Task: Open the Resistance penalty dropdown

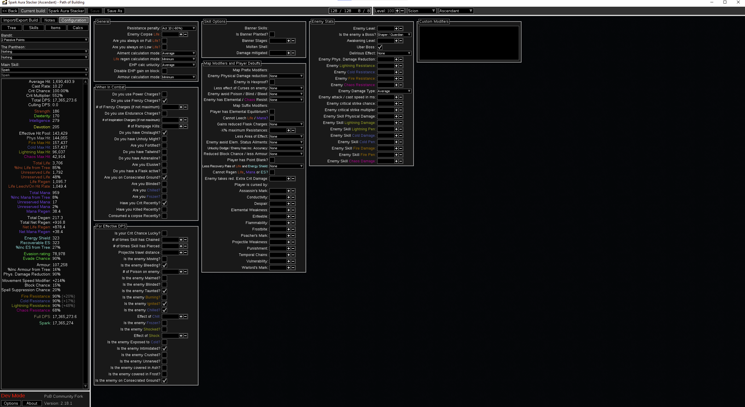Action: point(179,28)
